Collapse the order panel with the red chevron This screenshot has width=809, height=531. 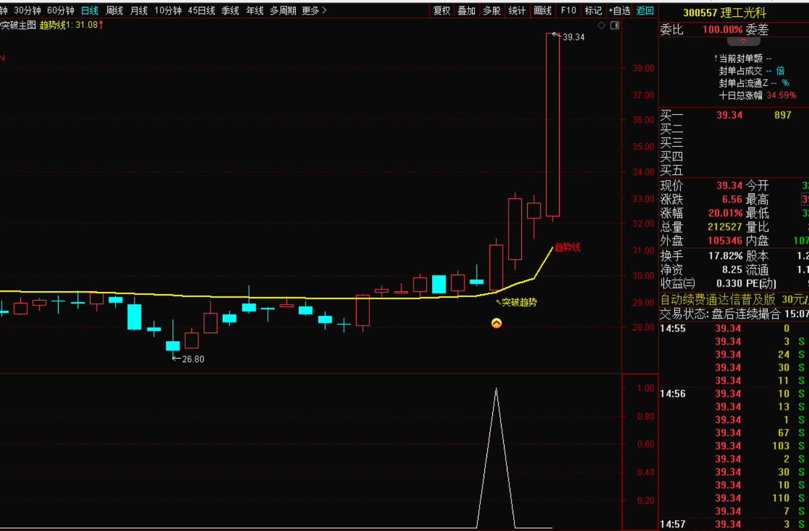tap(743, 42)
